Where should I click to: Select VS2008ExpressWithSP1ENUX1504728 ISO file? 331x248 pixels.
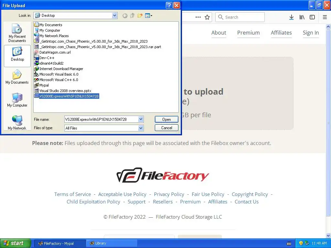[x=67, y=96]
